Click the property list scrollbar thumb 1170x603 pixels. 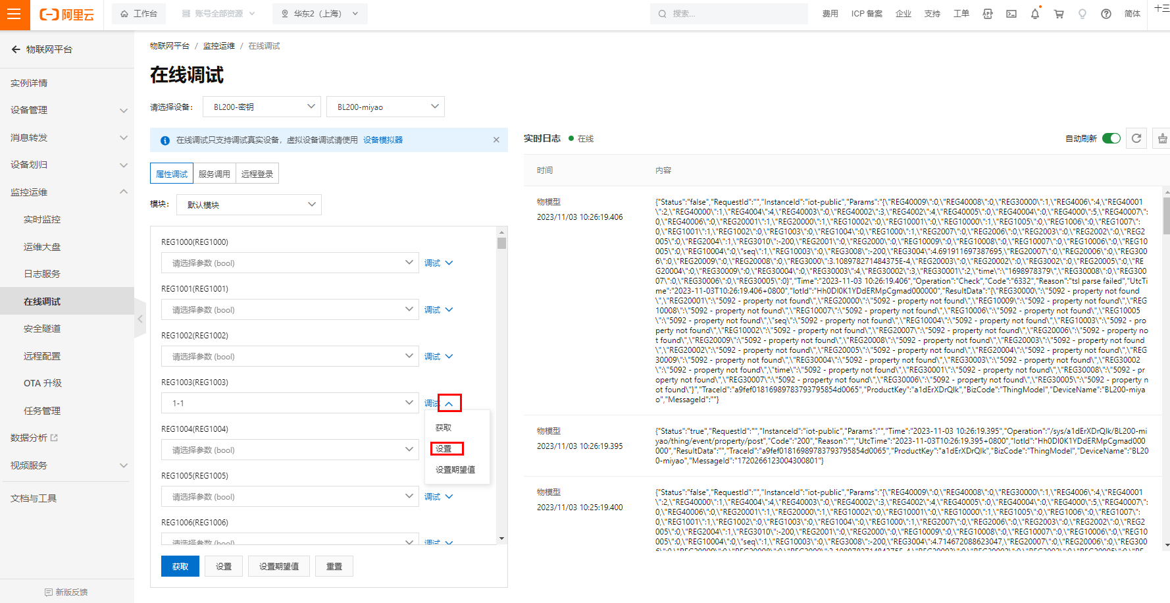[x=501, y=243]
